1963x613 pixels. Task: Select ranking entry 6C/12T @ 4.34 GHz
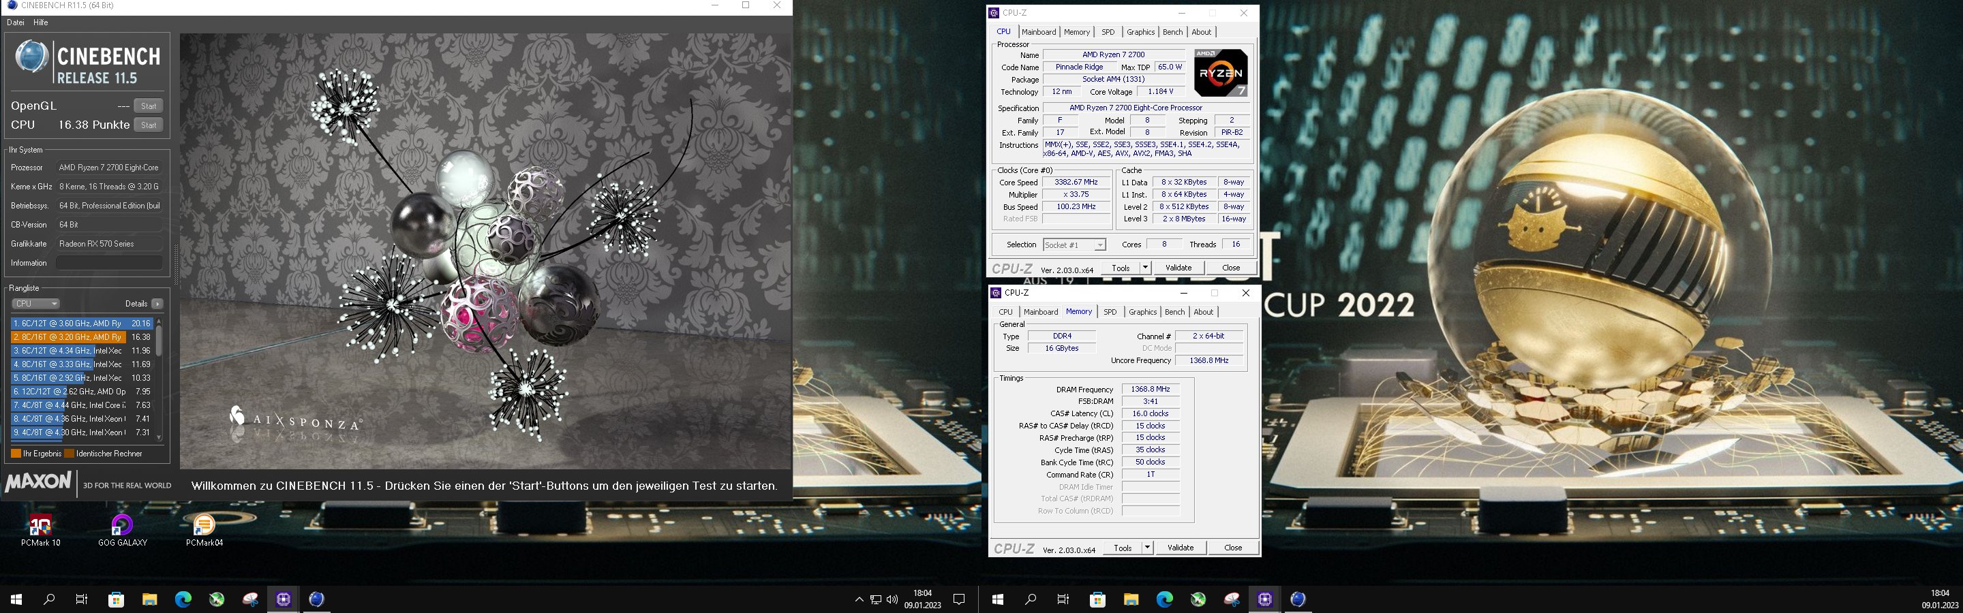[x=82, y=350]
